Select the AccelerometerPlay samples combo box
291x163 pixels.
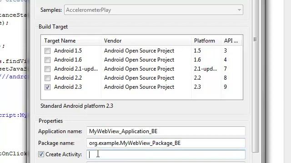(154, 10)
